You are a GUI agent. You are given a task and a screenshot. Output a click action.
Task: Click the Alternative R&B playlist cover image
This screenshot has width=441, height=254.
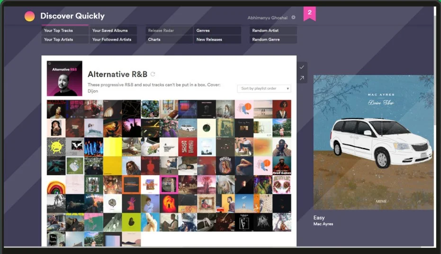point(64,78)
